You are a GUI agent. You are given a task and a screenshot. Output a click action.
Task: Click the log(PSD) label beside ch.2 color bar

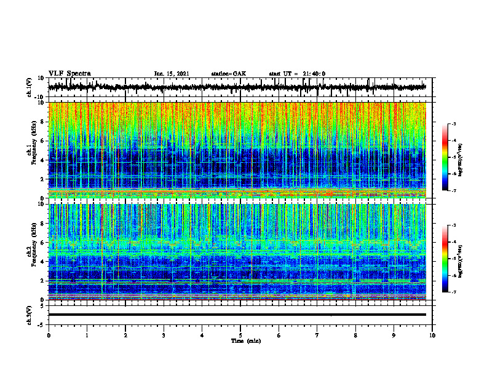pyautogui.click(x=461, y=261)
